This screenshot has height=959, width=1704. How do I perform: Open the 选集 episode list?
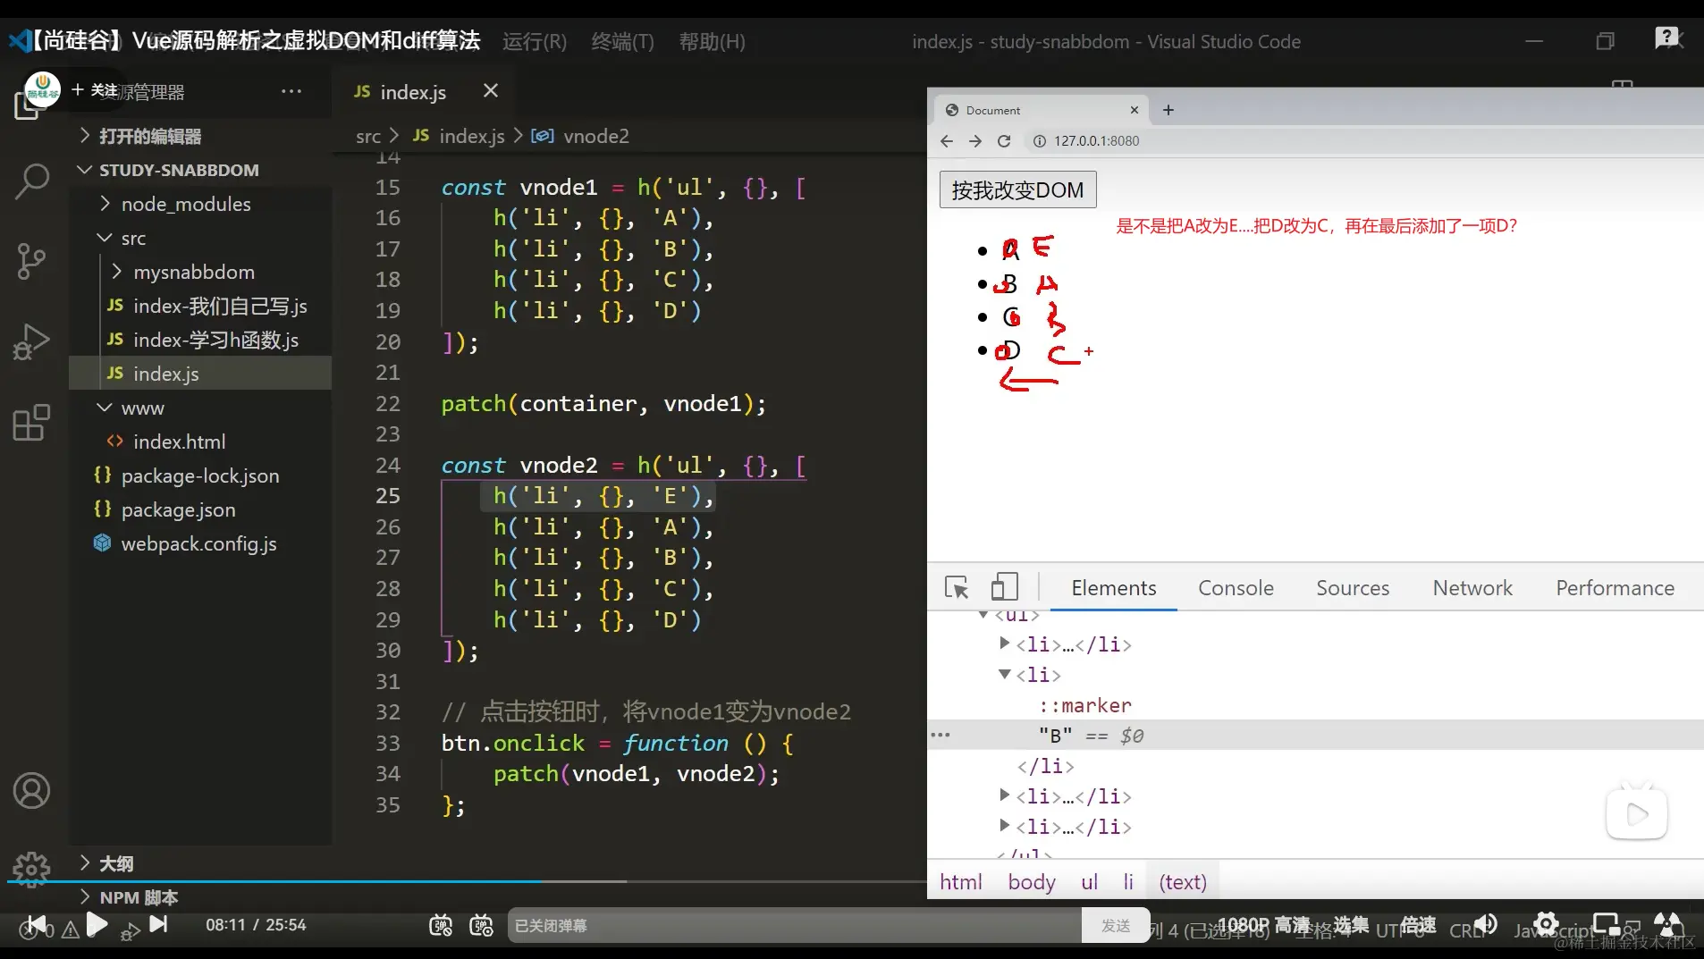click(x=1351, y=925)
